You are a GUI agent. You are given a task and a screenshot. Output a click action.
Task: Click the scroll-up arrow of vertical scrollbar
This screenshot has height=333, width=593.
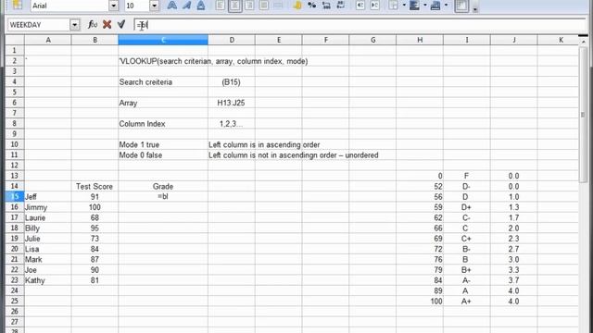[x=583, y=41]
